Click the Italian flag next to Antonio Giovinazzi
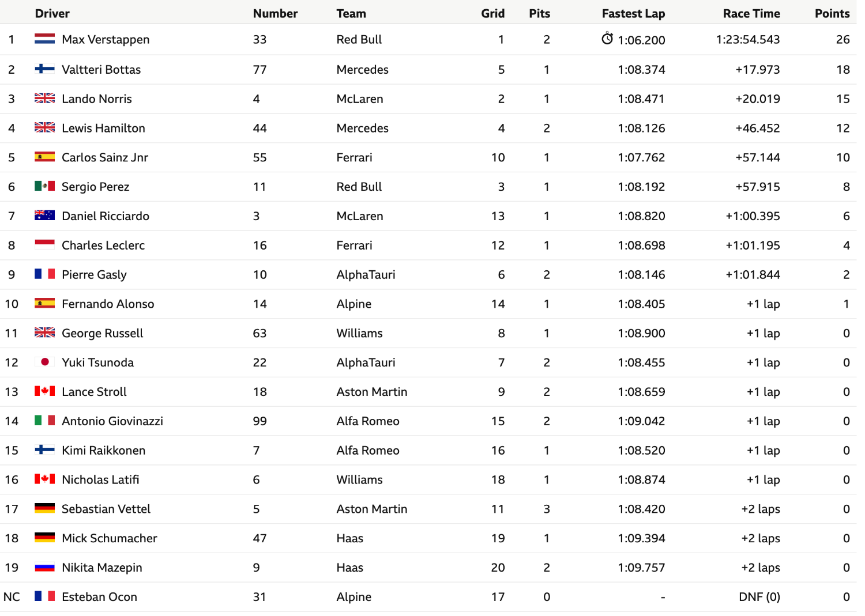The image size is (865, 616). pyautogui.click(x=44, y=421)
